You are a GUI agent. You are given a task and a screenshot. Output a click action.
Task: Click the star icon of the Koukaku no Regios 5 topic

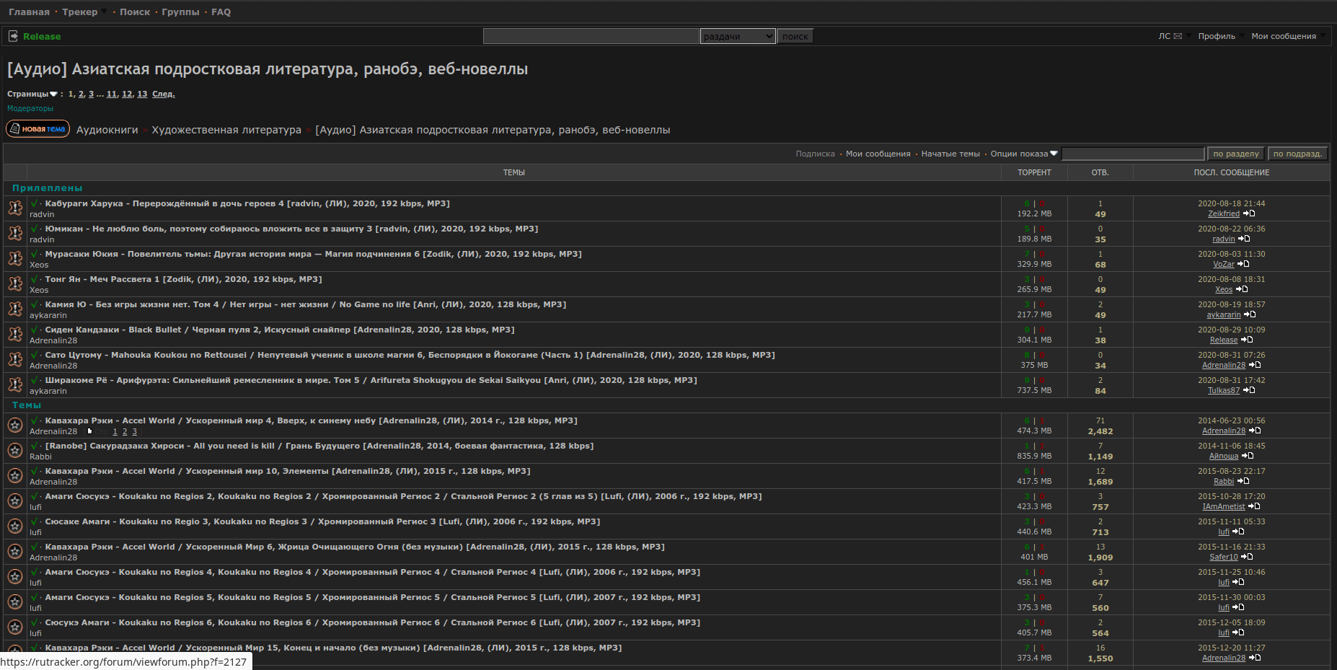[15, 601]
